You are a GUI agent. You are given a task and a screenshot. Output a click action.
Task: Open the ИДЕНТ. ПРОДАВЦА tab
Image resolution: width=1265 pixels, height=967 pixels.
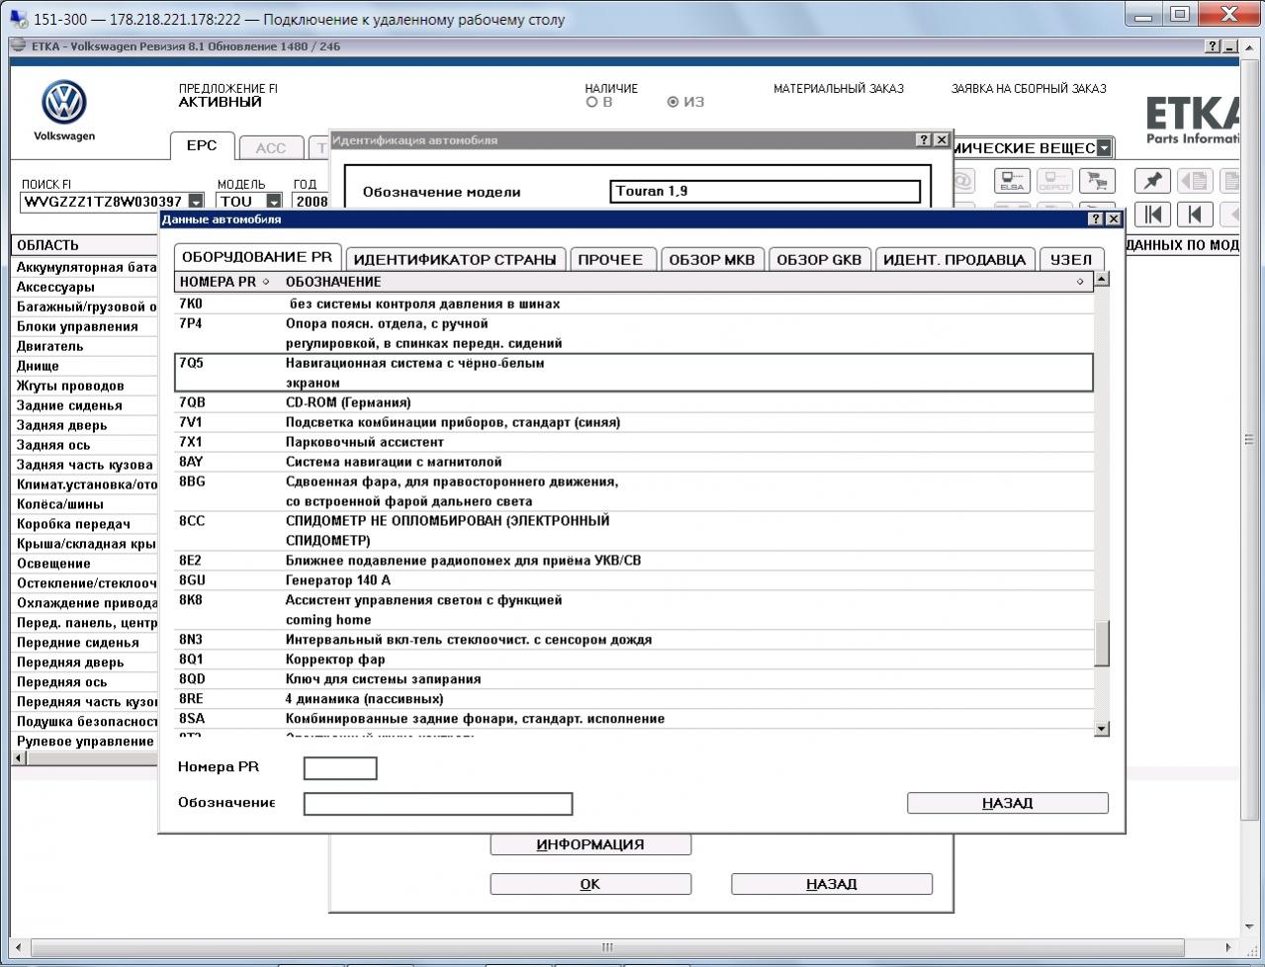pyautogui.click(x=954, y=259)
